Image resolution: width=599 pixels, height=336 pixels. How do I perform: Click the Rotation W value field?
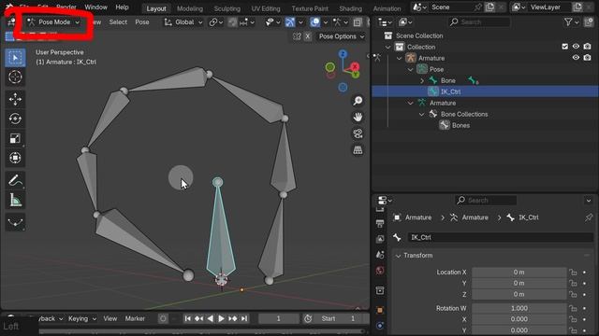point(519,308)
